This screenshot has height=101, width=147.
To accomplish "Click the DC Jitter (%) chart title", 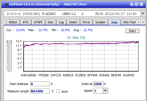I will [76, 38].
